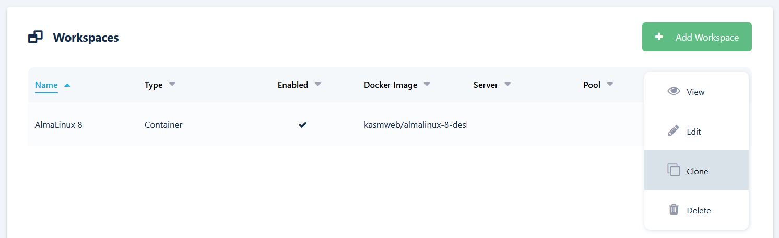The image size is (779, 238).
Task: Choose Clone from the actions menu
Action: tap(697, 171)
